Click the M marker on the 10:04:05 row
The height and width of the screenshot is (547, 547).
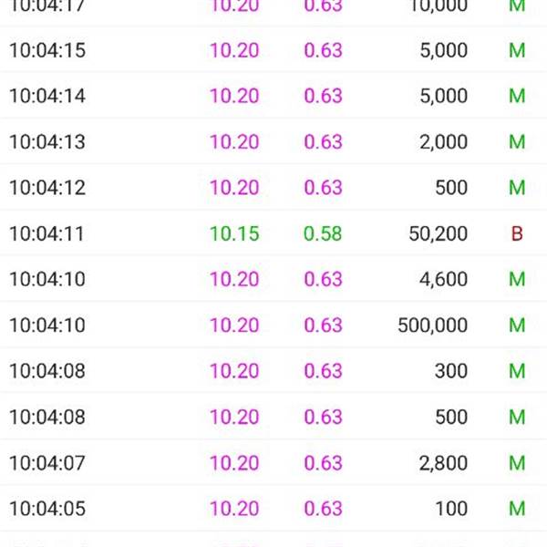click(517, 509)
